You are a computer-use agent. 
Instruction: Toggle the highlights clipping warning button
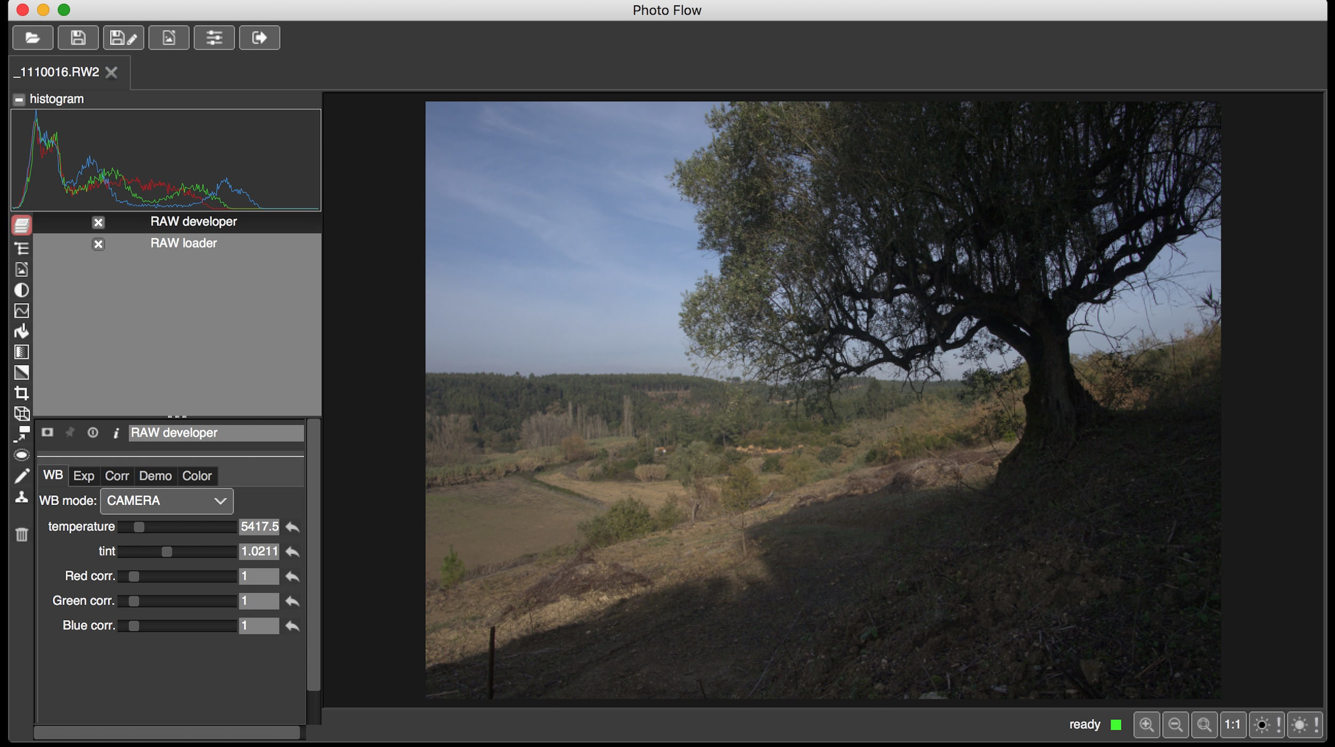[x=1305, y=725]
